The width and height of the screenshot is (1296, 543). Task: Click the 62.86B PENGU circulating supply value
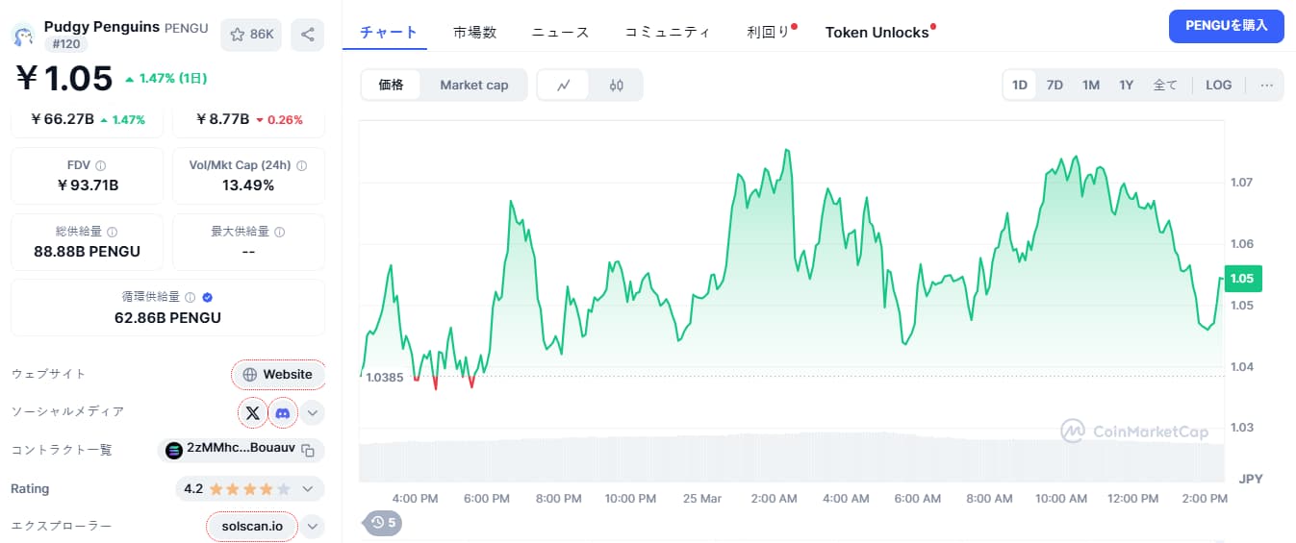coord(167,318)
